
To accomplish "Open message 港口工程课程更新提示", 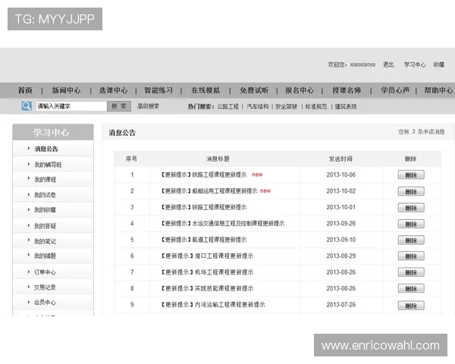I will 207,256.
